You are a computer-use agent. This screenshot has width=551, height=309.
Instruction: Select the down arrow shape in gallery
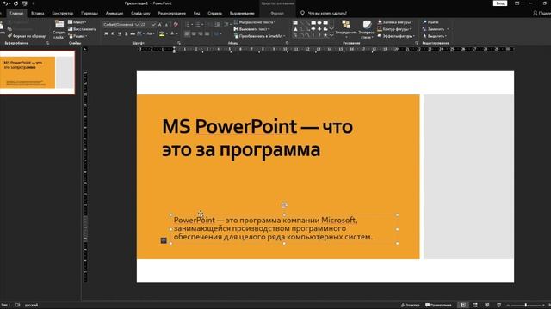click(319, 28)
